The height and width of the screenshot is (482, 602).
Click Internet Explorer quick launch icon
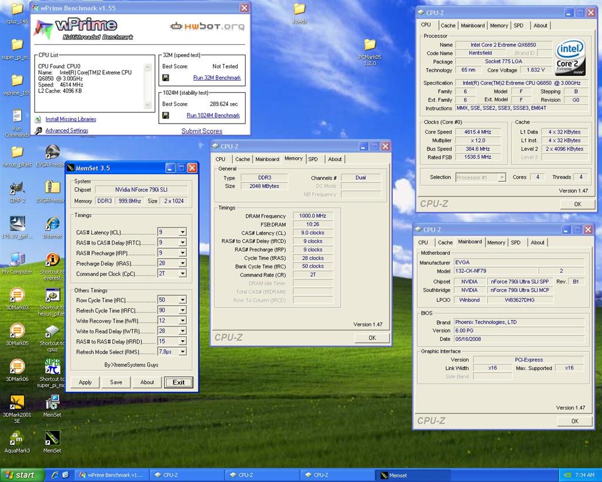point(55,475)
